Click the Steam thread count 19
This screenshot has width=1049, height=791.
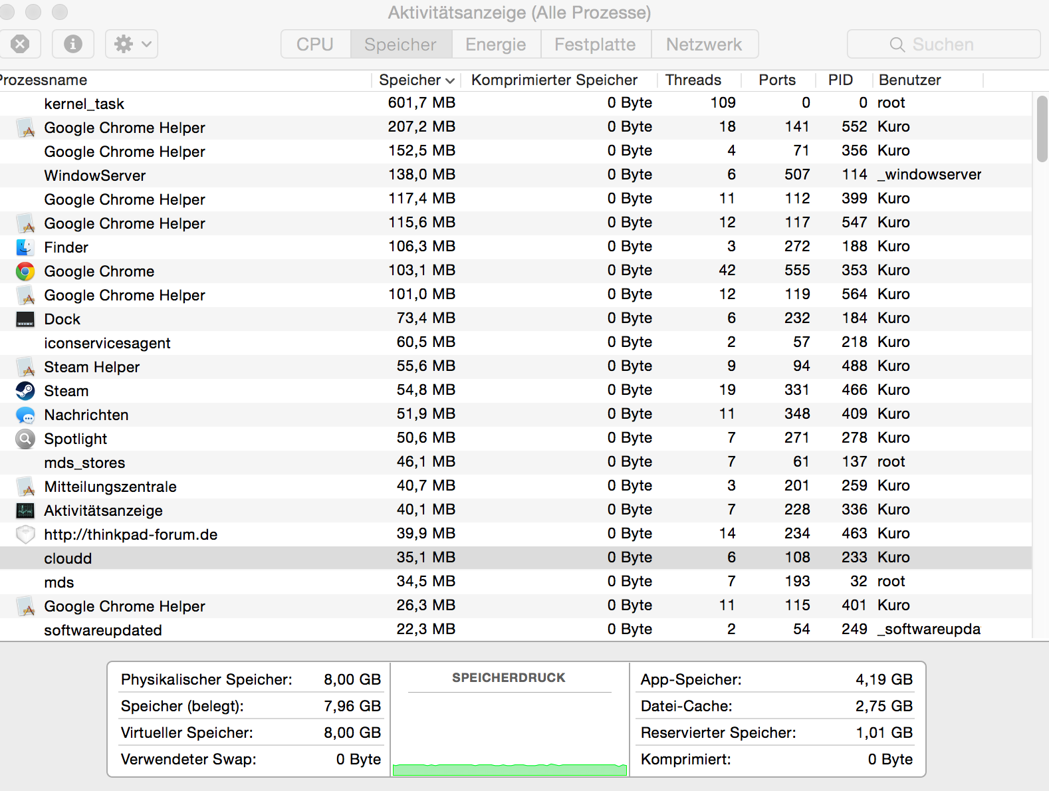727,390
